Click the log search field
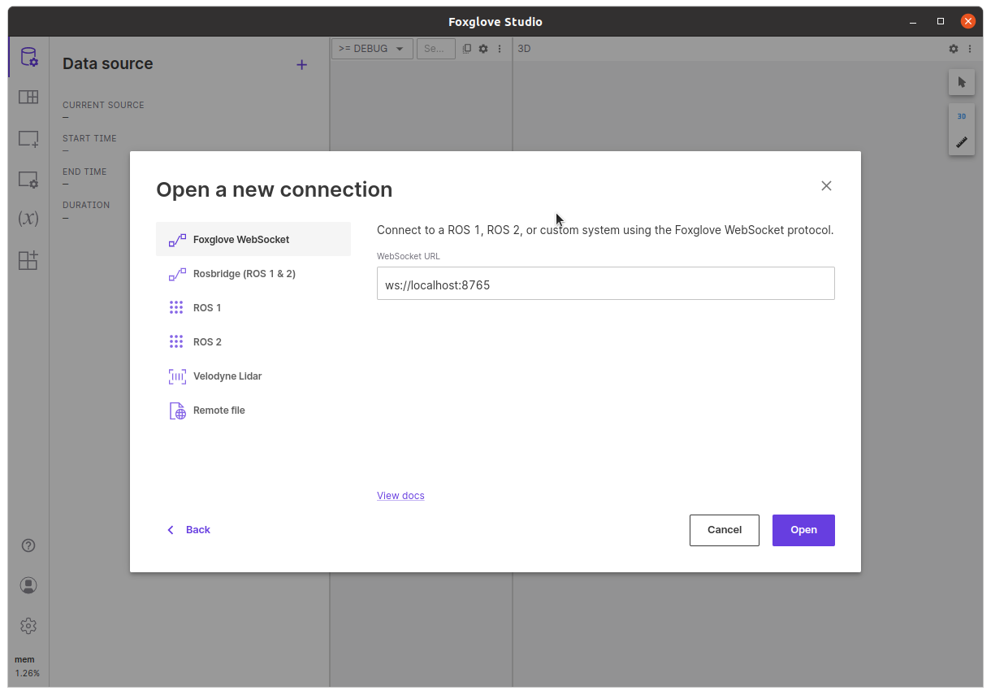This screenshot has width=991, height=695. pyautogui.click(x=435, y=49)
